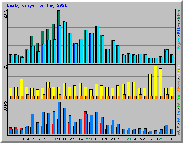Viewport: 183px width, 143px height.
Task: Click day 10 axis label
Action: [59, 139]
